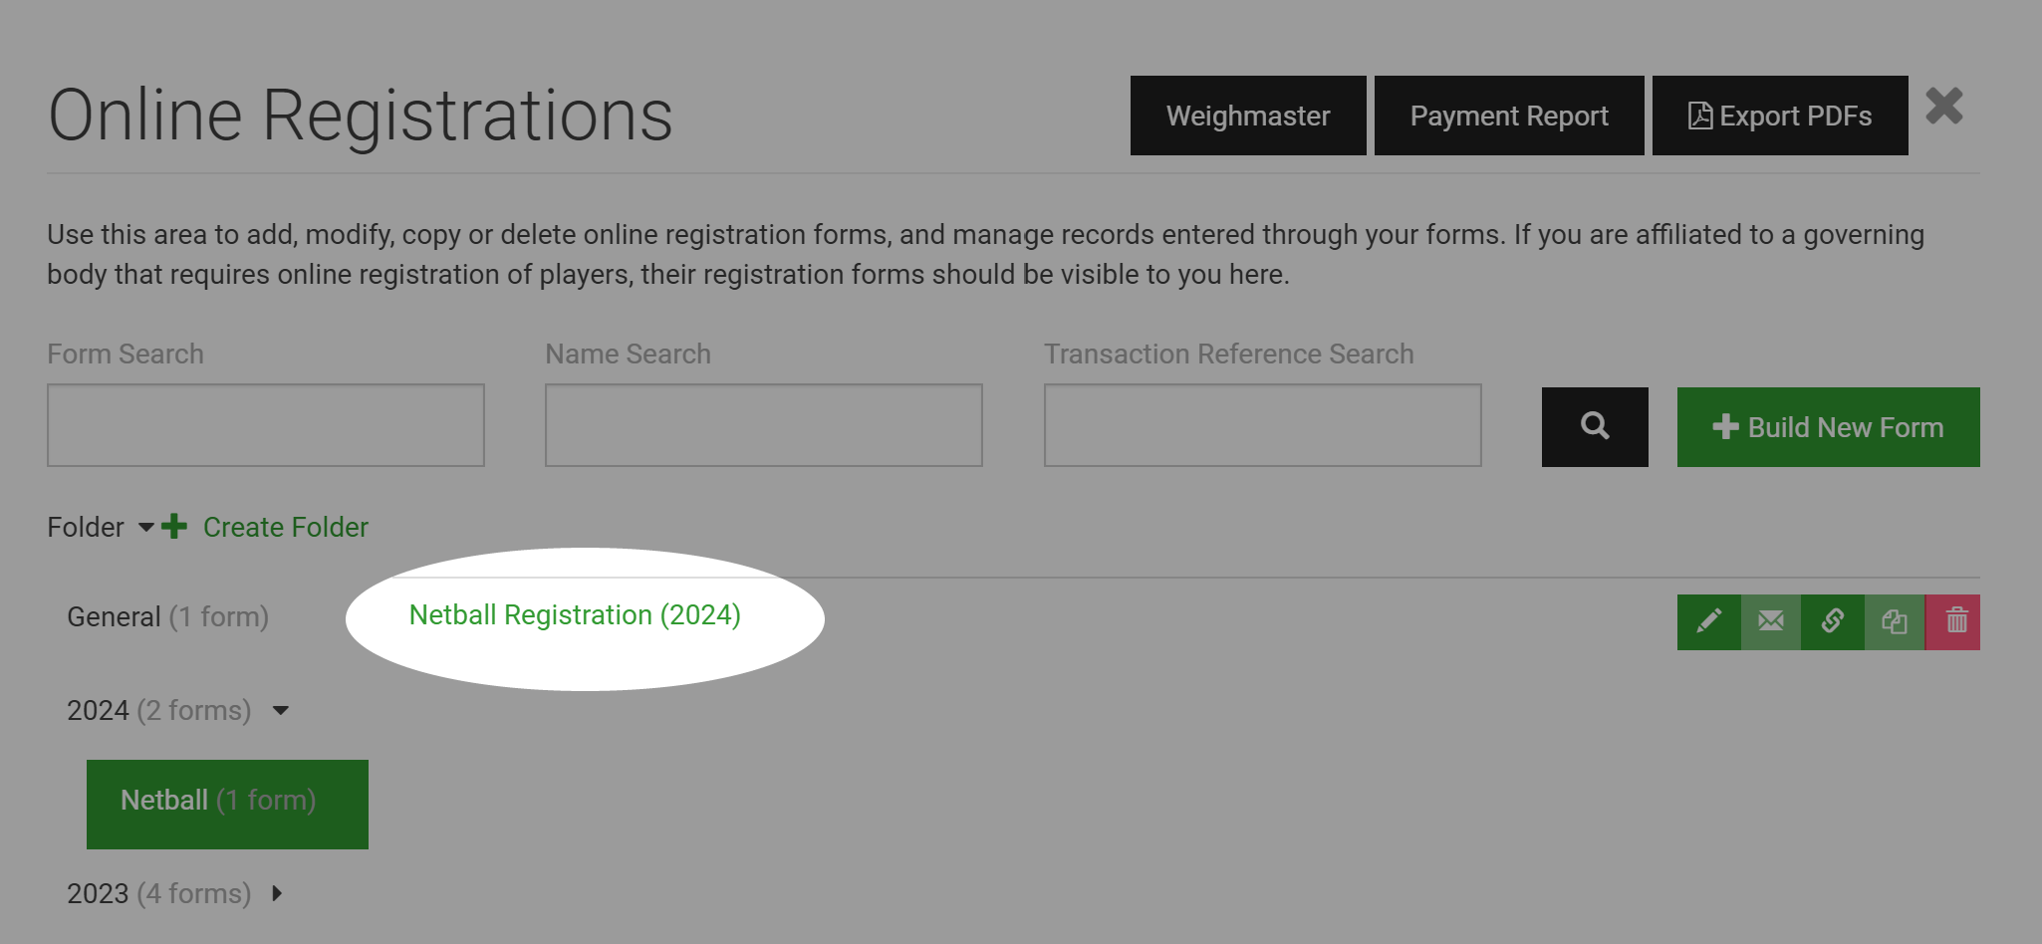
Task: Click the copy form icon
Action: (x=1894, y=622)
